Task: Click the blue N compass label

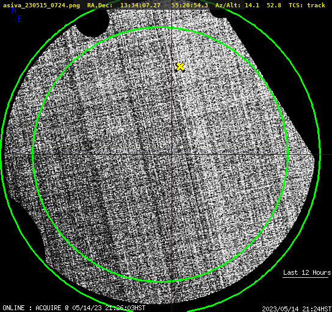Action: (14, 10)
